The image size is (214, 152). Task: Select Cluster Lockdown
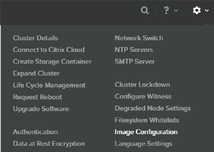[x=142, y=84]
